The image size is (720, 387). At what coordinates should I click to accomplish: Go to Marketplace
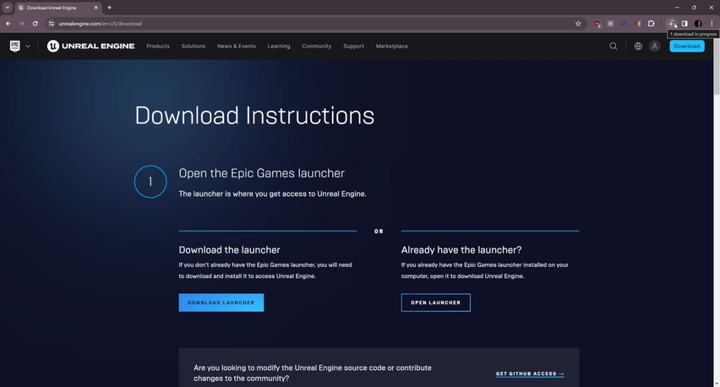pyautogui.click(x=391, y=46)
